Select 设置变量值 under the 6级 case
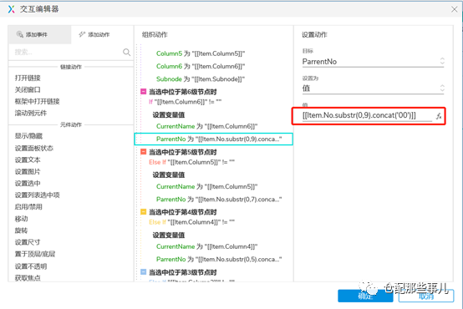463x309 pixels. click(169, 114)
